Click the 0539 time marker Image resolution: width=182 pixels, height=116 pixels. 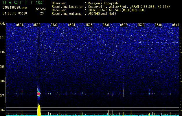[158, 25]
